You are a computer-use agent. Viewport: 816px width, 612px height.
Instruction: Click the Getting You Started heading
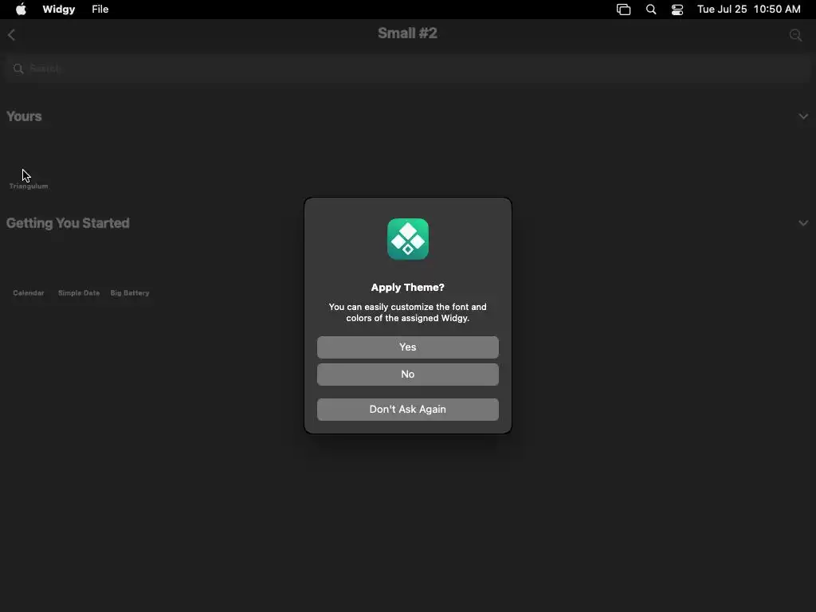pyautogui.click(x=68, y=223)
